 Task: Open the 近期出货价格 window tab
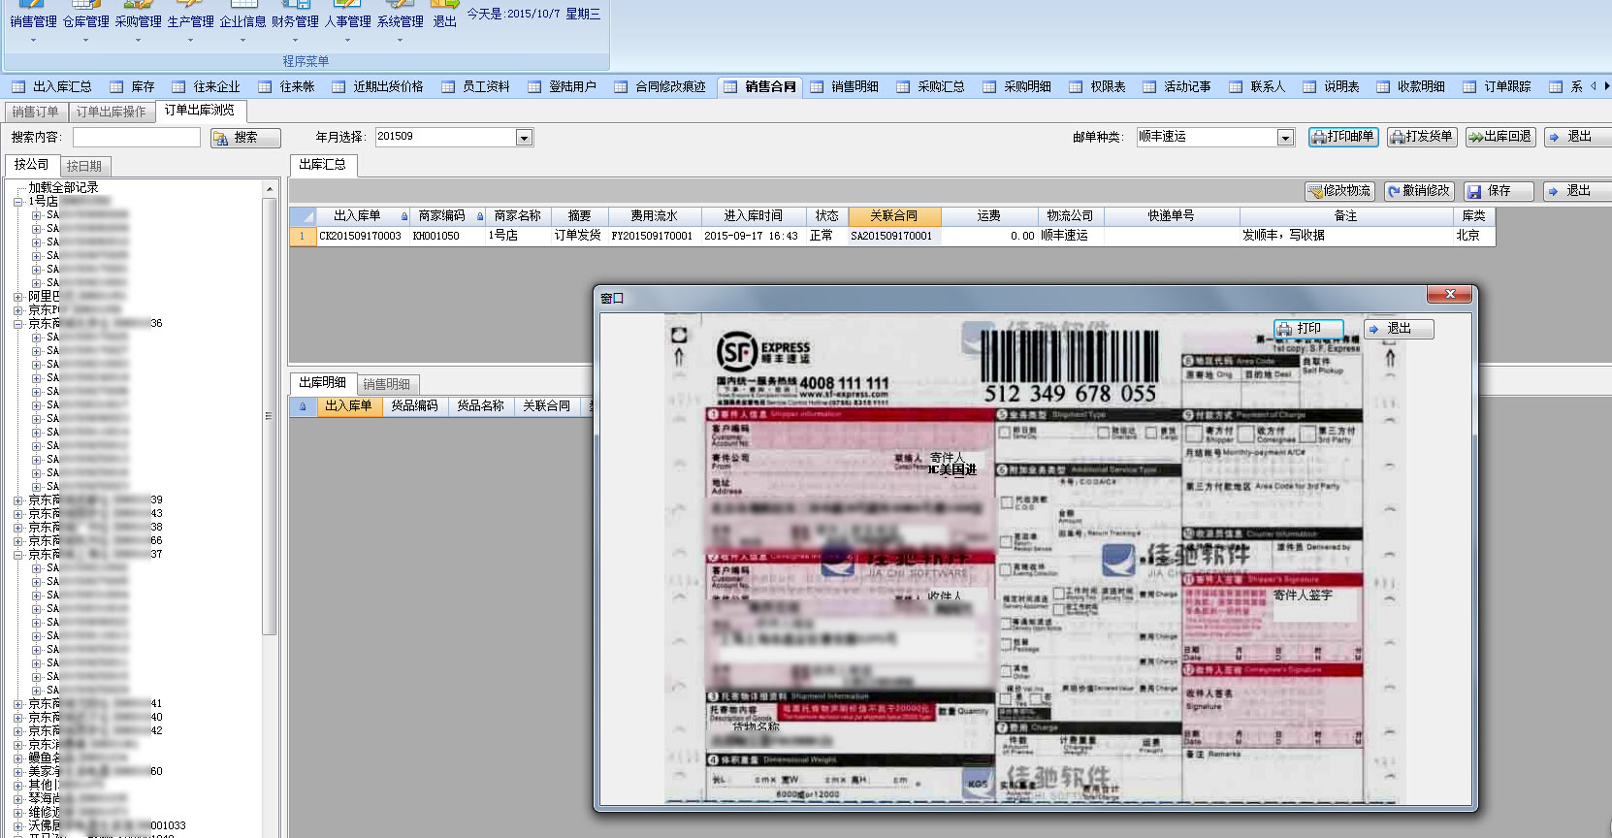(377, 86)
